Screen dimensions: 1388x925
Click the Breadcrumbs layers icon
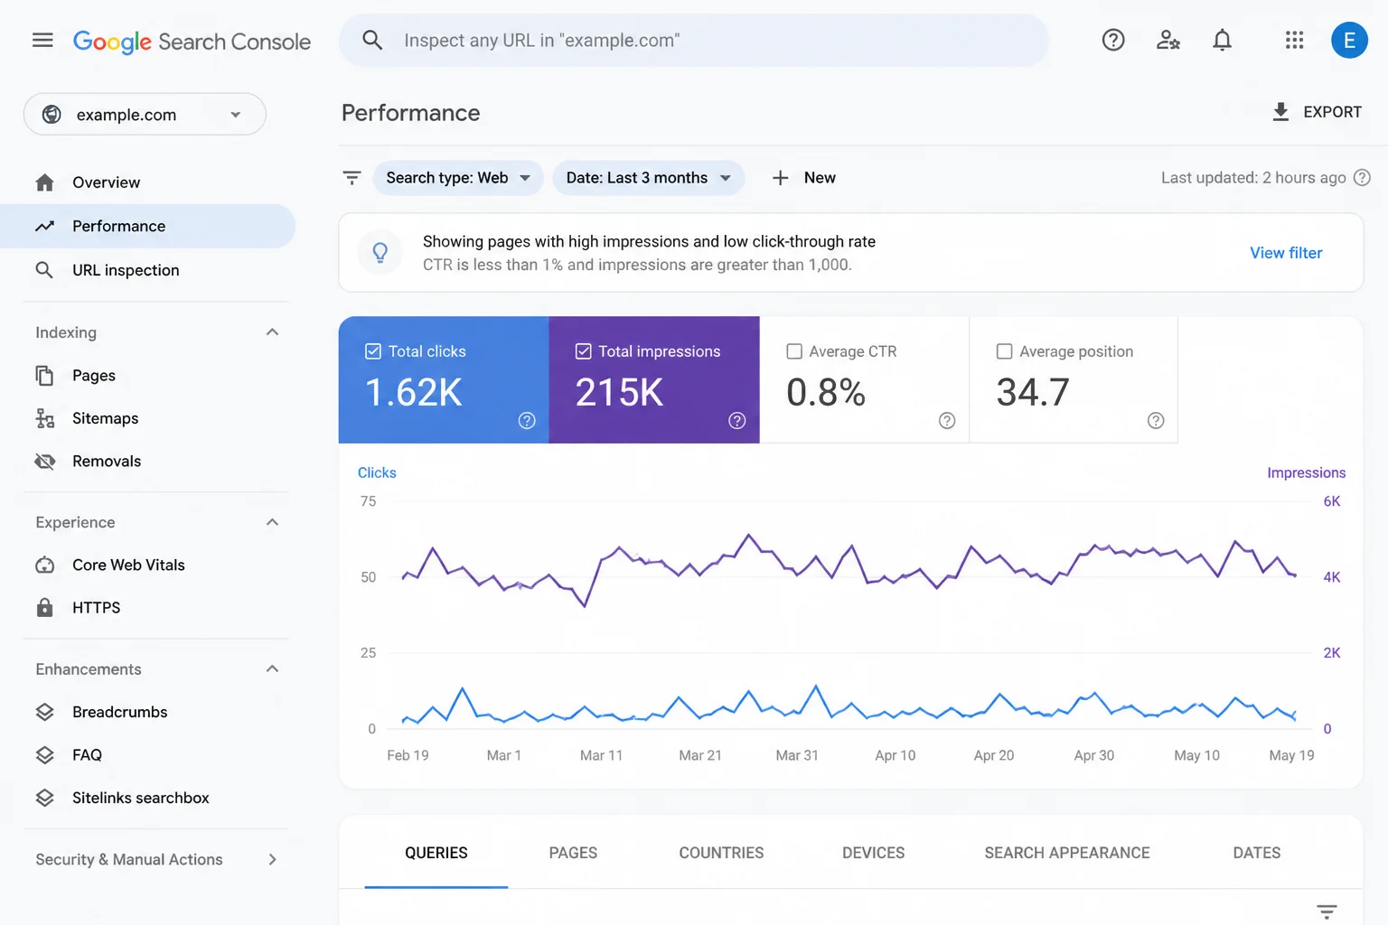tap(44, 713)
